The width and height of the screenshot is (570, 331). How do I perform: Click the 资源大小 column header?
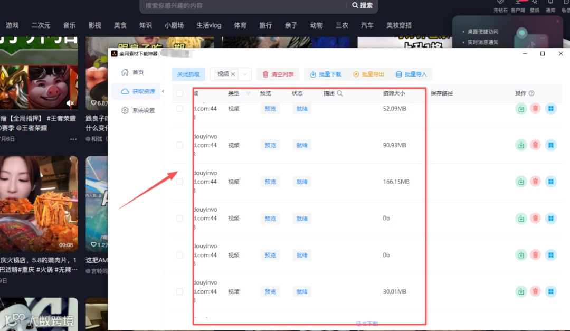click(394, 93)
